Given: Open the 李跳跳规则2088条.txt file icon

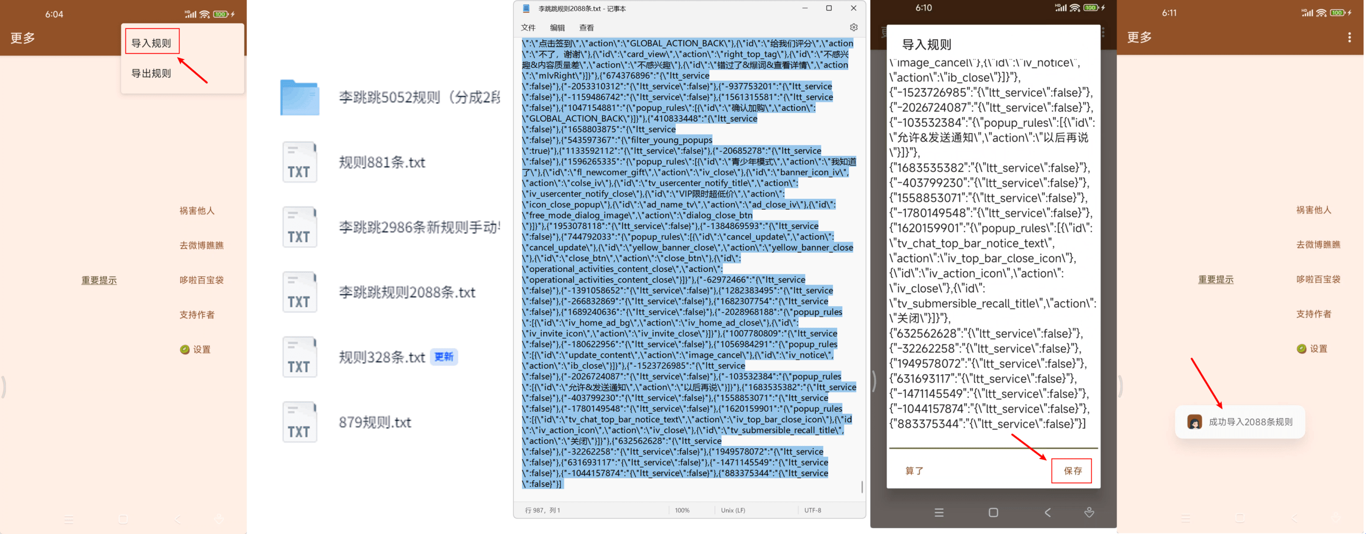Looking at the screenshot, I should pos(299,292).
